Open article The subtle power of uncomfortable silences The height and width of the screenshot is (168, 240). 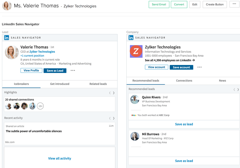34,131
